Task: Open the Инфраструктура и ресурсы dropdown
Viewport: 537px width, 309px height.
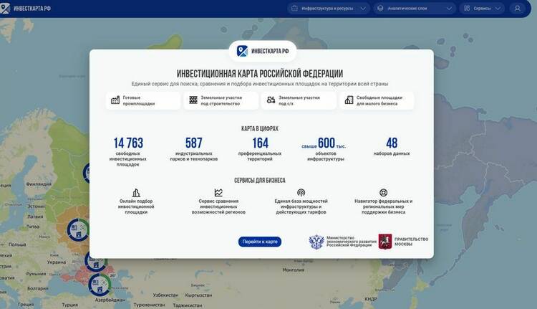Action: coord(329,8)
